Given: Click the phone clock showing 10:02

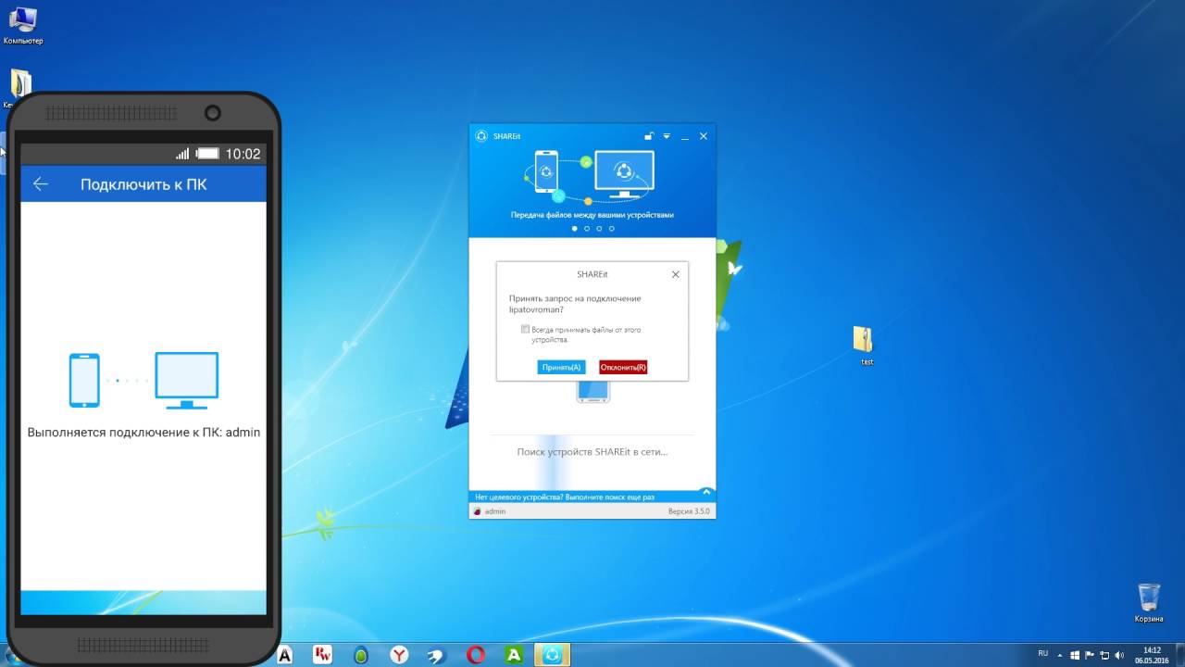Looking at the screenshot, I should coord(243,154).
